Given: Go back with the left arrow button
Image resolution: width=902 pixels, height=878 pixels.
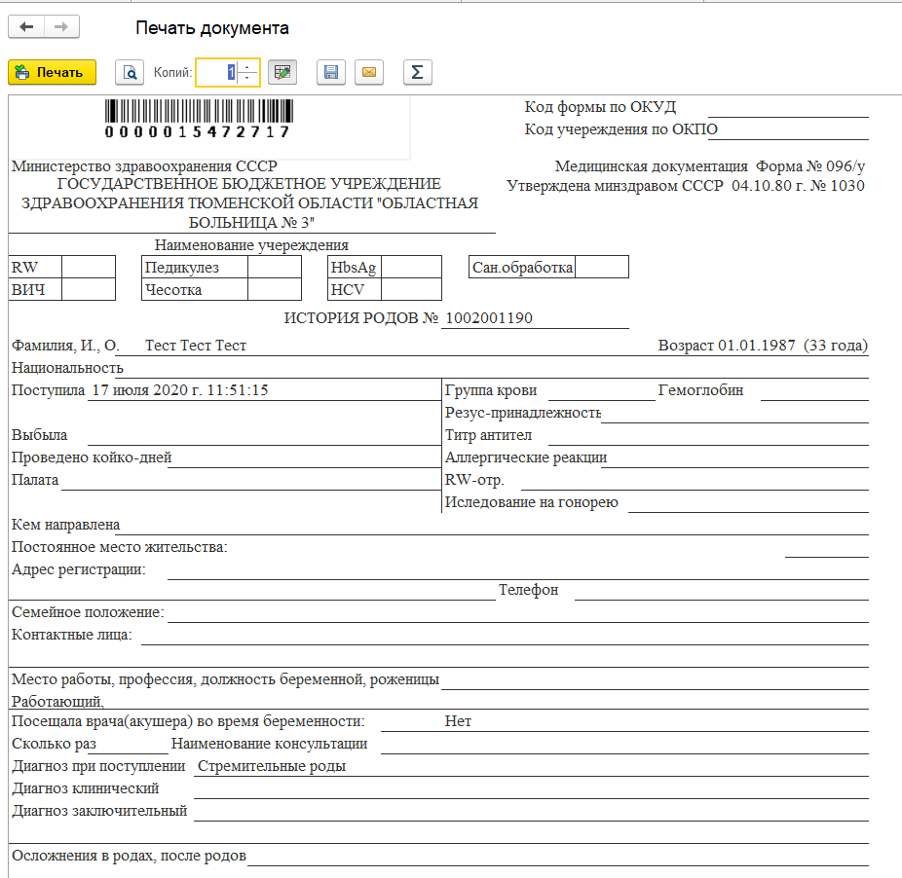Looking at the screenshot, I should coord(26,28).
